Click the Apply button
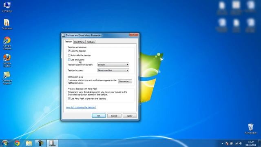261x147 pixels. point(130,116)
